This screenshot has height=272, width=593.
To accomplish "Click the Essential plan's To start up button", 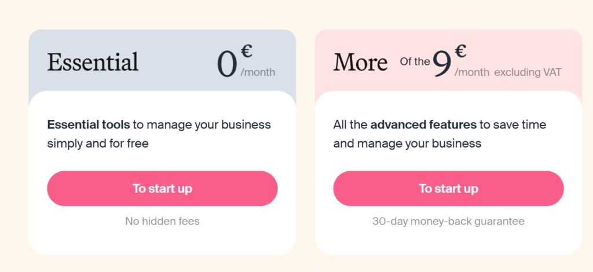I will pos(162,189).
